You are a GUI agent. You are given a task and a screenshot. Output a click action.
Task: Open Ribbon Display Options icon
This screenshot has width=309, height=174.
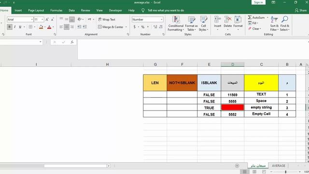point(273,2)
